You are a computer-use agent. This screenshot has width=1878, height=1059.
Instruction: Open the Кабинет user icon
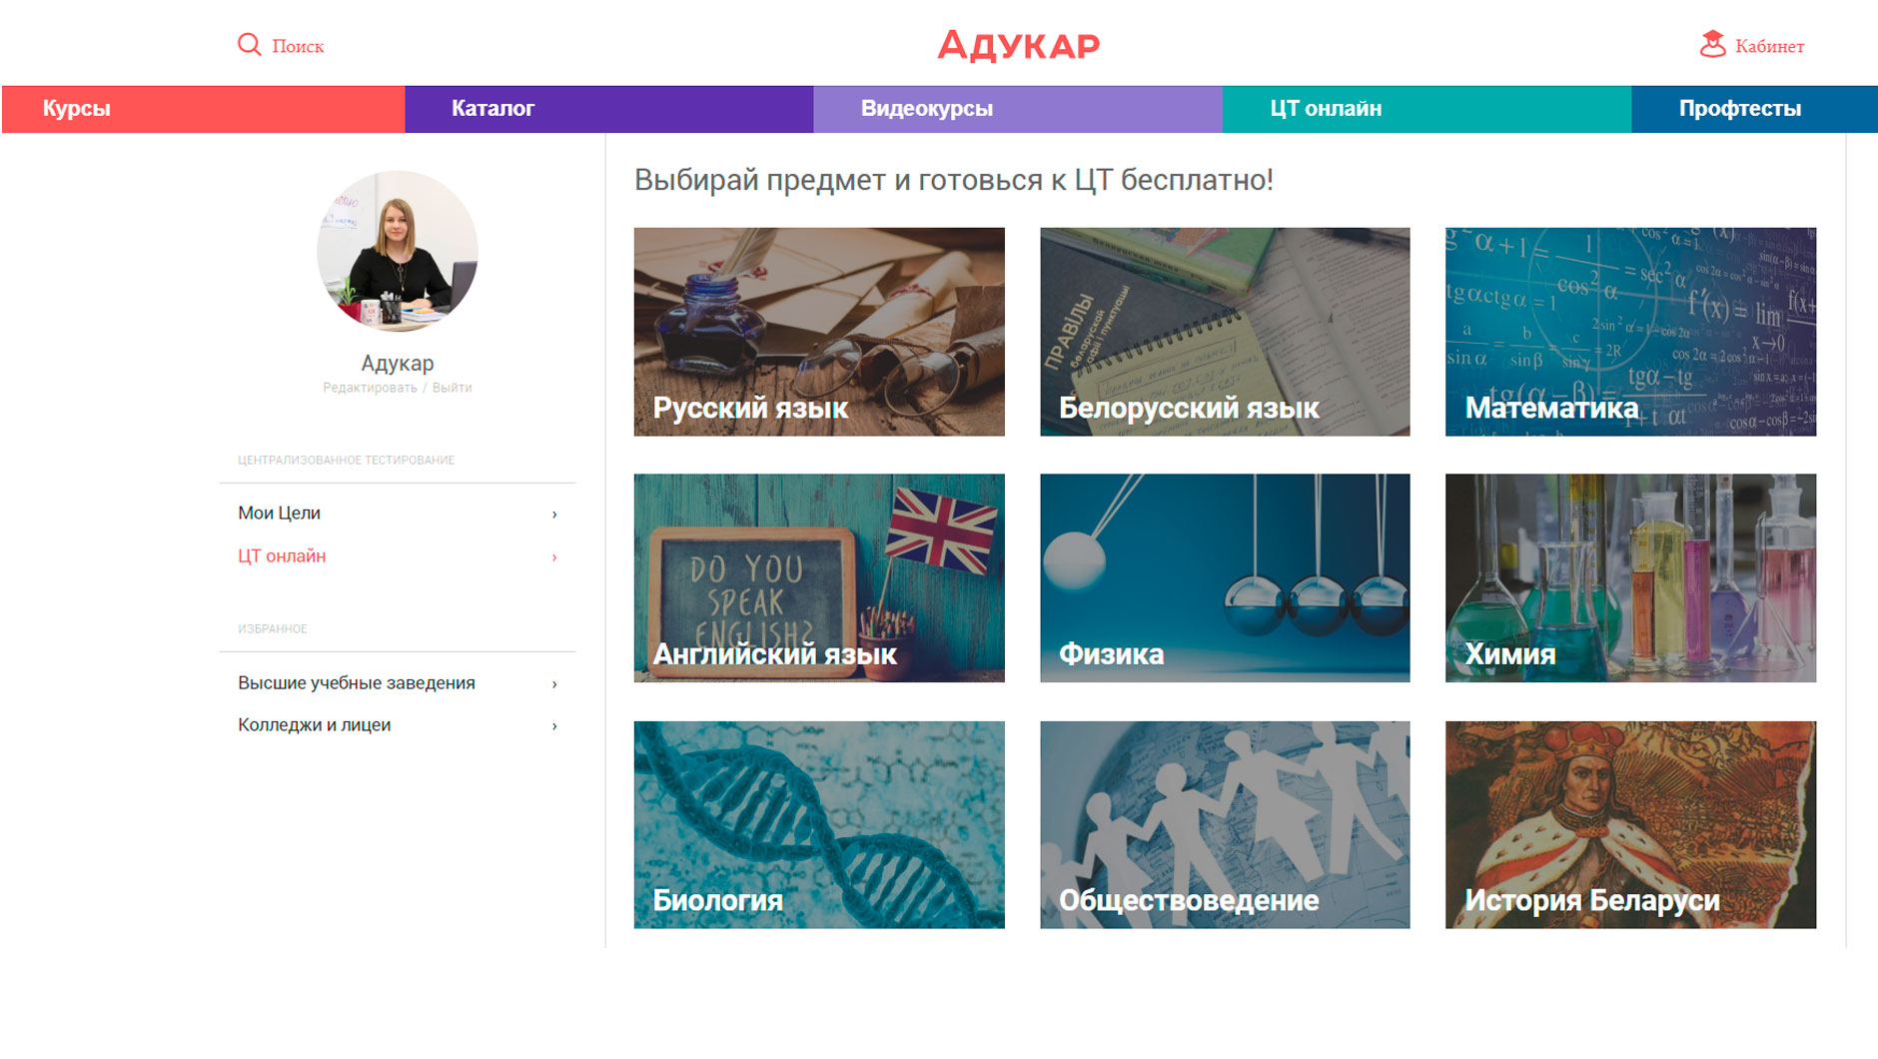point(1712,45)
